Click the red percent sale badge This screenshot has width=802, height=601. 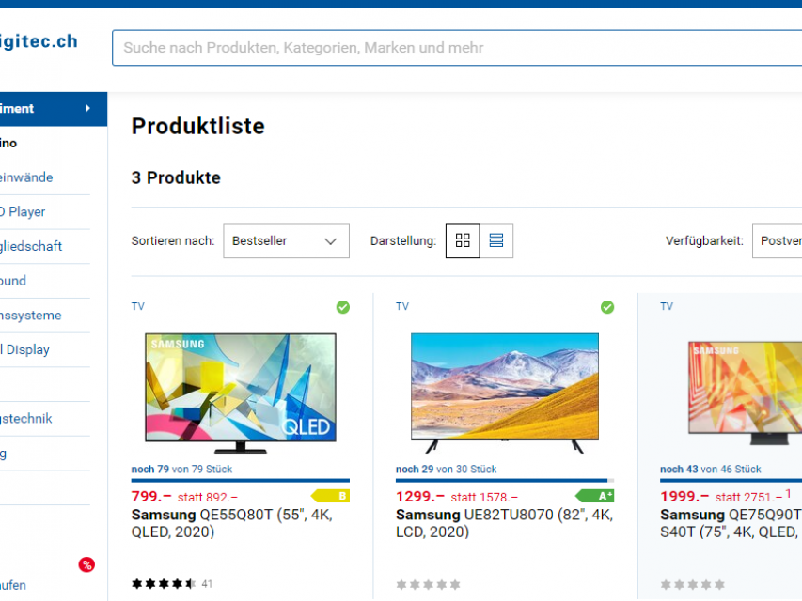click(86, 564)
